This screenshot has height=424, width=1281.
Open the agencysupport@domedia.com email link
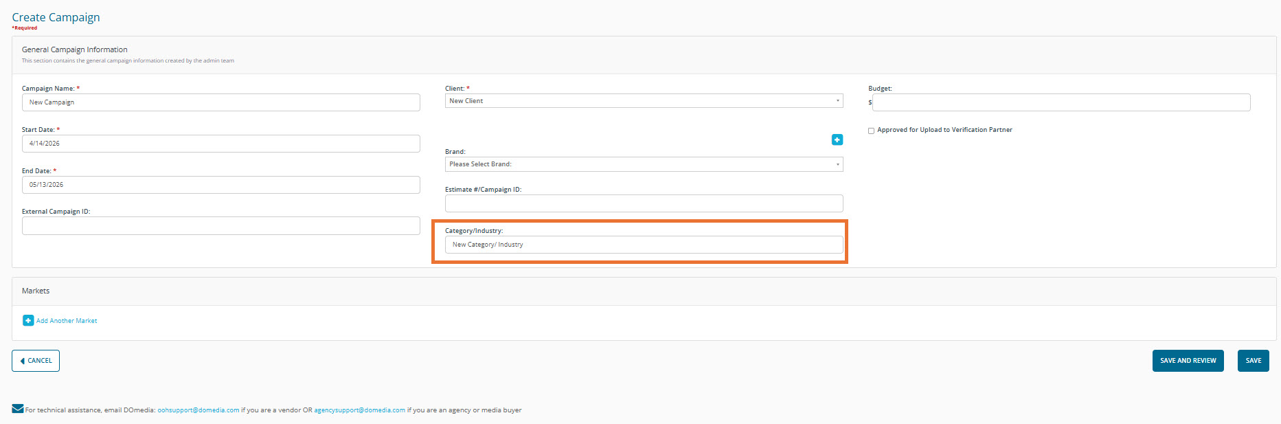(359, 410)
